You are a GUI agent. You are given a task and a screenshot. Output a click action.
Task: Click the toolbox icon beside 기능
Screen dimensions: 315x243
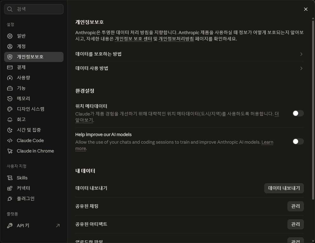[x=10, y=88]
